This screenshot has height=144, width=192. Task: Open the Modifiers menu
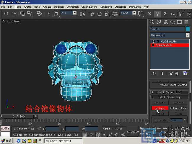(59, 7)
